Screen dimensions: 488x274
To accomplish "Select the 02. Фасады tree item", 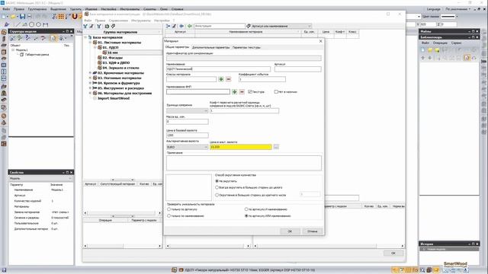I will [x=113, y=58].
